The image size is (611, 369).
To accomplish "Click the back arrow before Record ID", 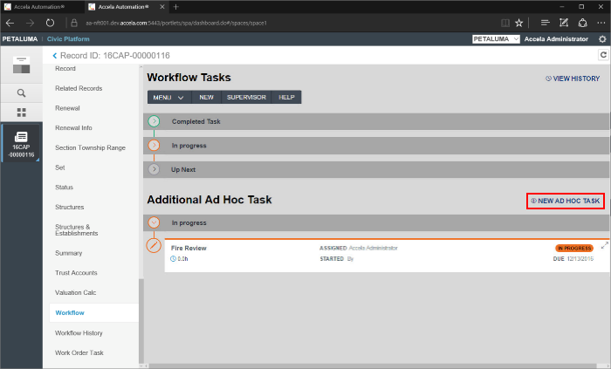I will coord(54,56).
